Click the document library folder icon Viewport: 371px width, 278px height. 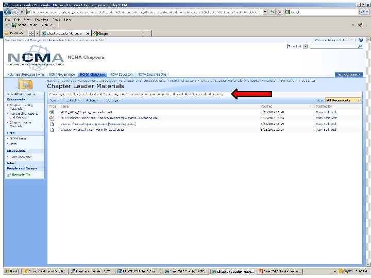(26, 84)
